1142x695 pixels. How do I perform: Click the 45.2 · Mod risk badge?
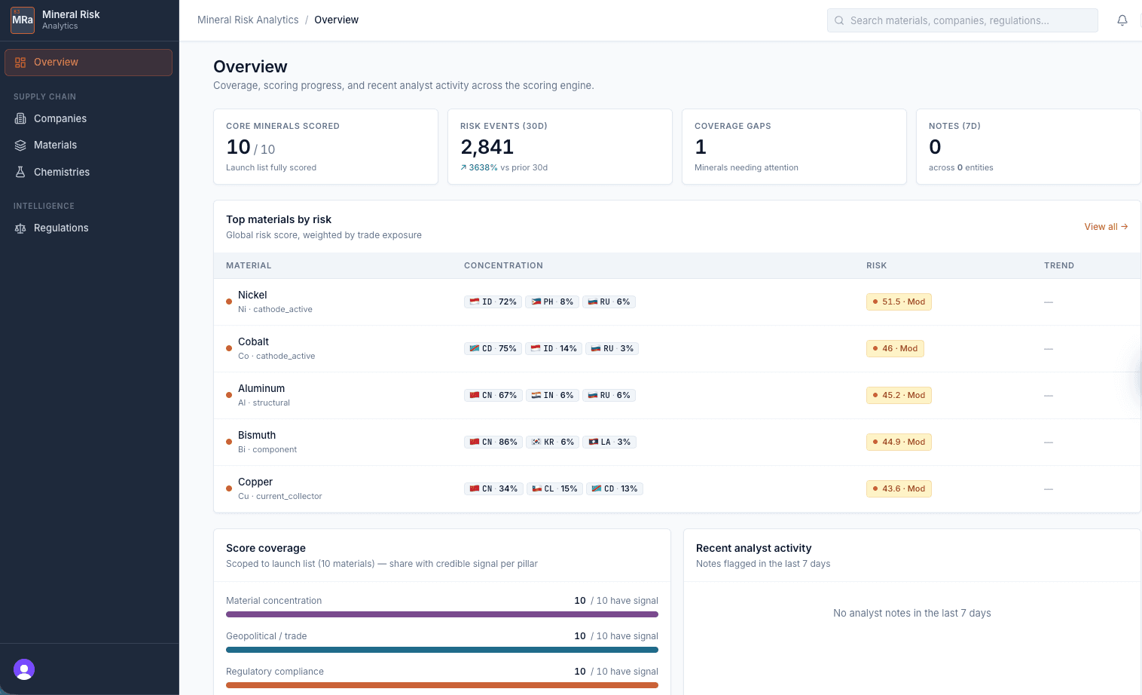pos(899,395)
